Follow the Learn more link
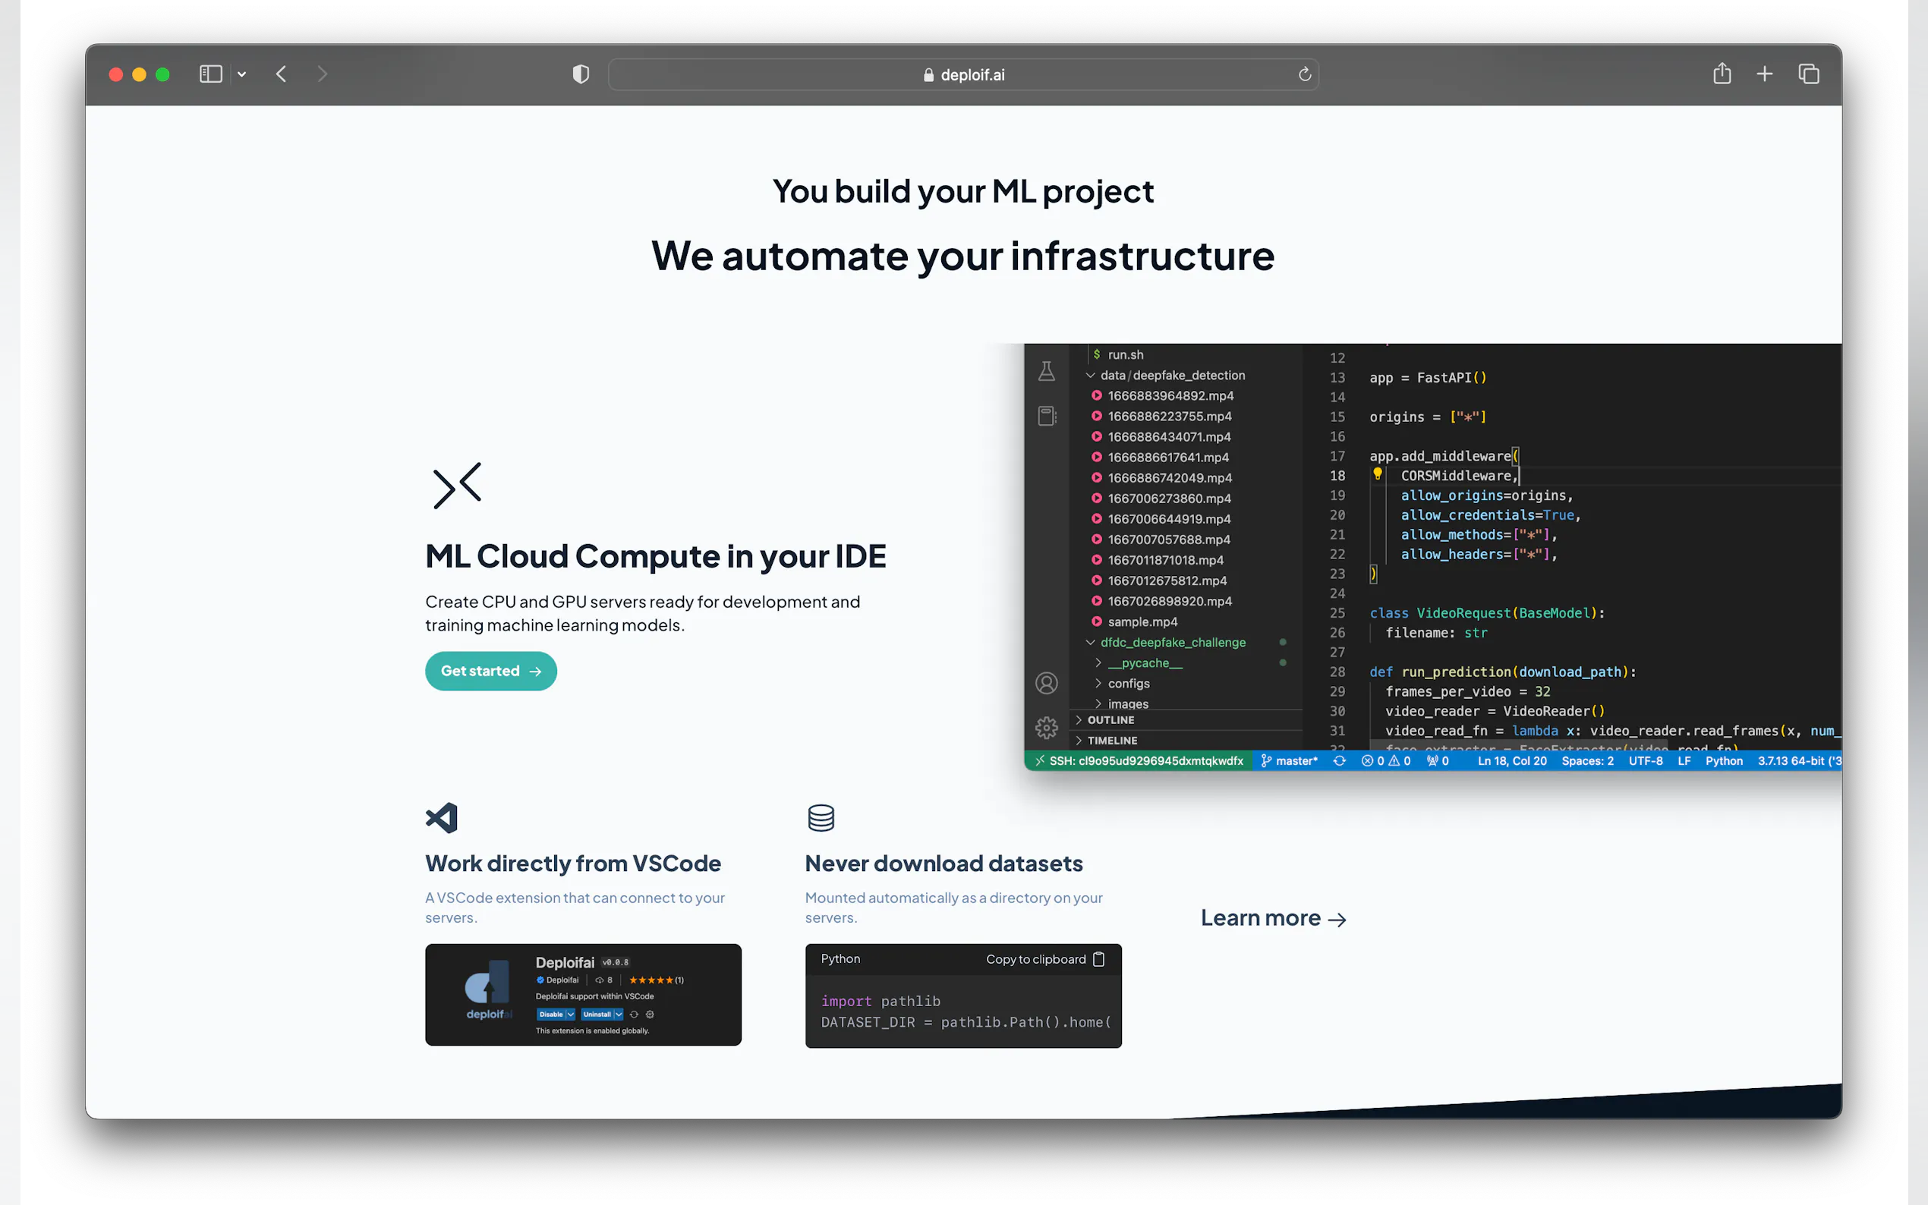 pos(1273,918)
